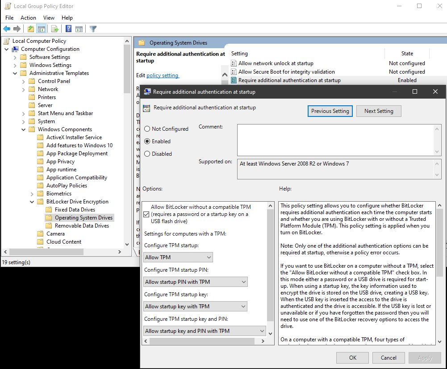Click the Removable Data Drives folder icon

[49, 226]
